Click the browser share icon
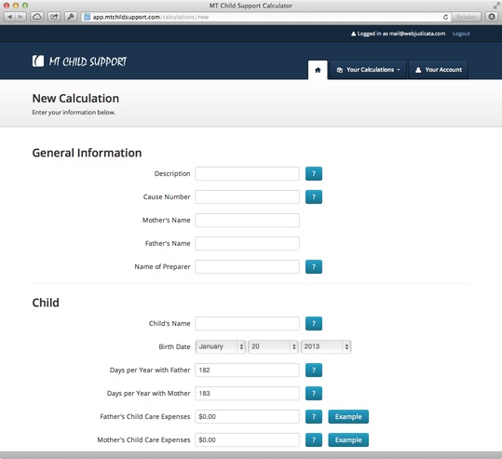This screenshot has width=502, height=459. coord(54,17)
